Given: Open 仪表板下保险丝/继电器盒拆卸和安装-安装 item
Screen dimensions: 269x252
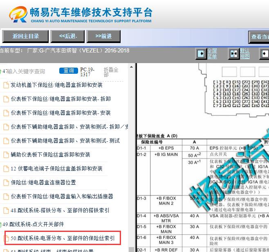Looking at the screenshot, I should 61,113.
